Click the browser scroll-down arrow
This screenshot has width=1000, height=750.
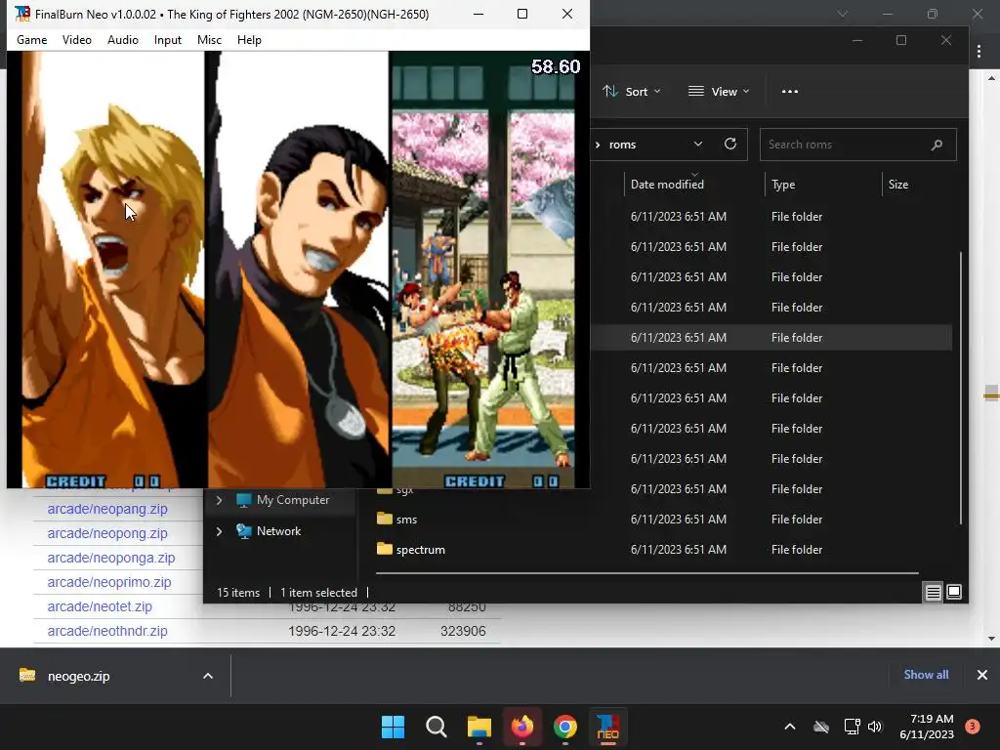tap(991, 639)
